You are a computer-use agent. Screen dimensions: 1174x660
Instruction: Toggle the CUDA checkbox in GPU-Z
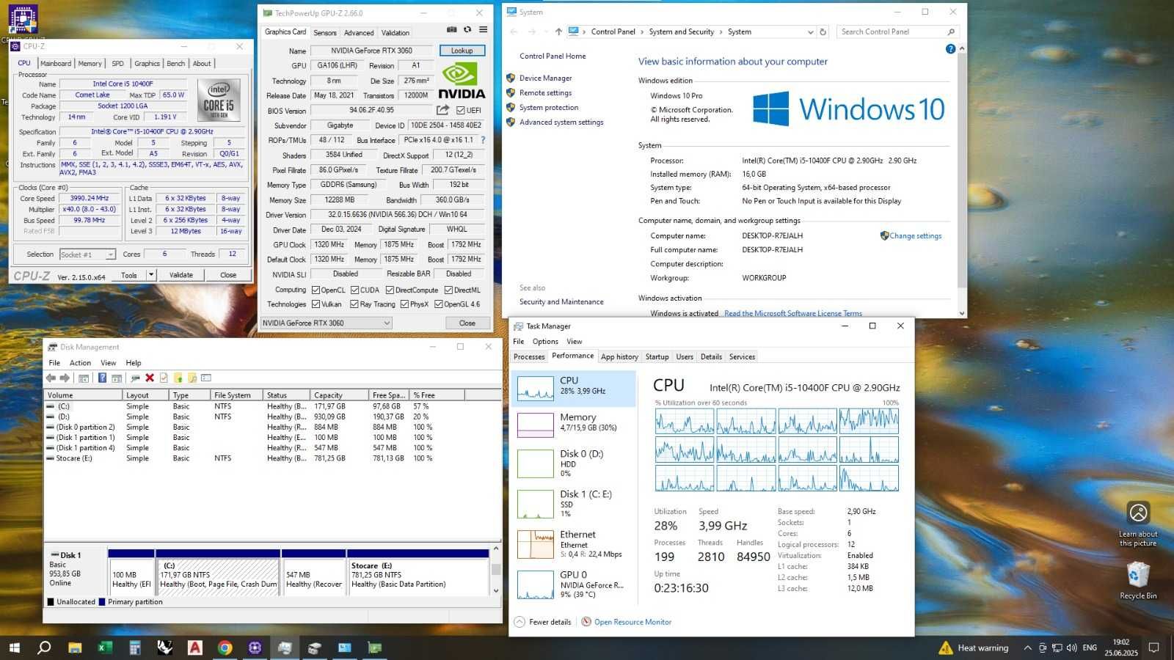pos(354,290)
